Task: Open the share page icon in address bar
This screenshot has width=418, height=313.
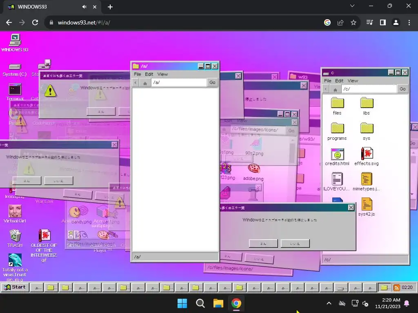Action: [340, 23]
